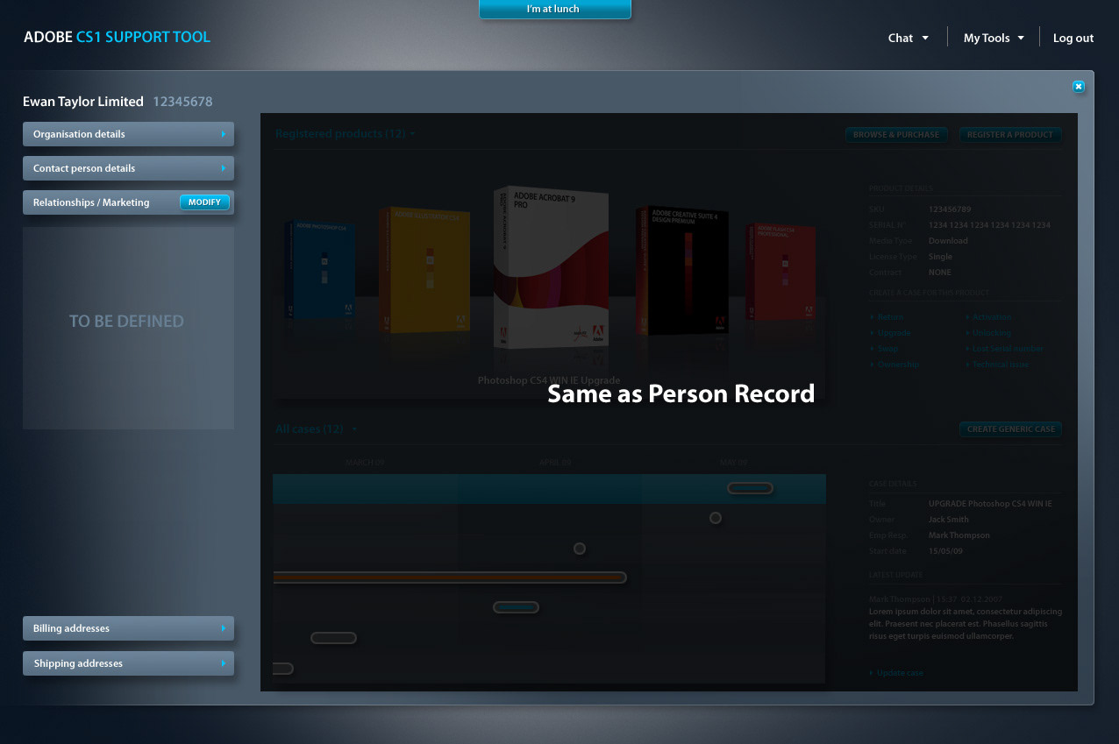The width and height of the screenshot is (1119, 744).
Task: Expand the Billing addresses section
Action: pos(128,628)
